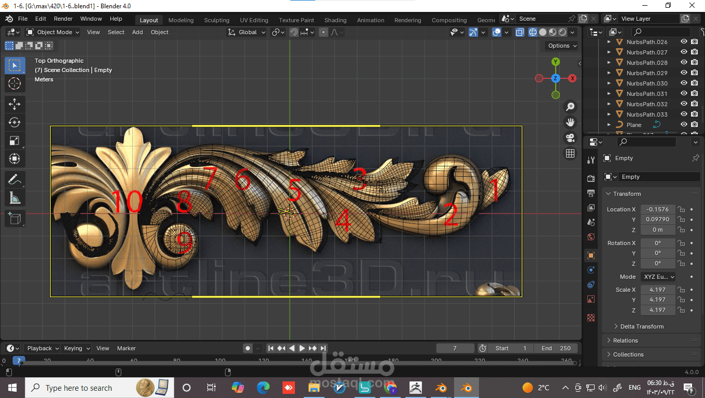Select the Annotate pencil tool
Screen dimensions: 705x398
coord(15,180)
